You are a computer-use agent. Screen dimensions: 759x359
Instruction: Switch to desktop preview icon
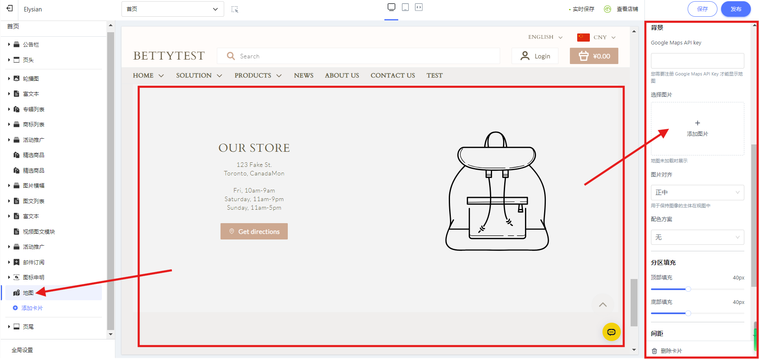tap(391, 7)
